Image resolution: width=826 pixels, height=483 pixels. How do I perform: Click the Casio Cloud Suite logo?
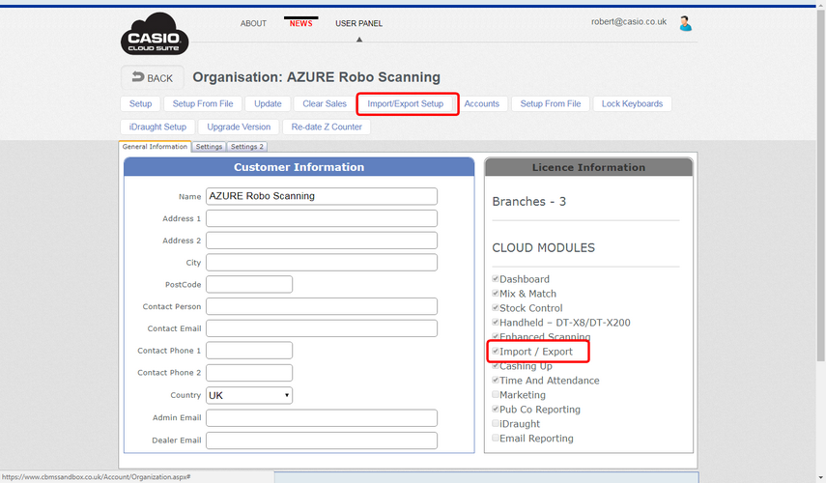click(155, 34)
